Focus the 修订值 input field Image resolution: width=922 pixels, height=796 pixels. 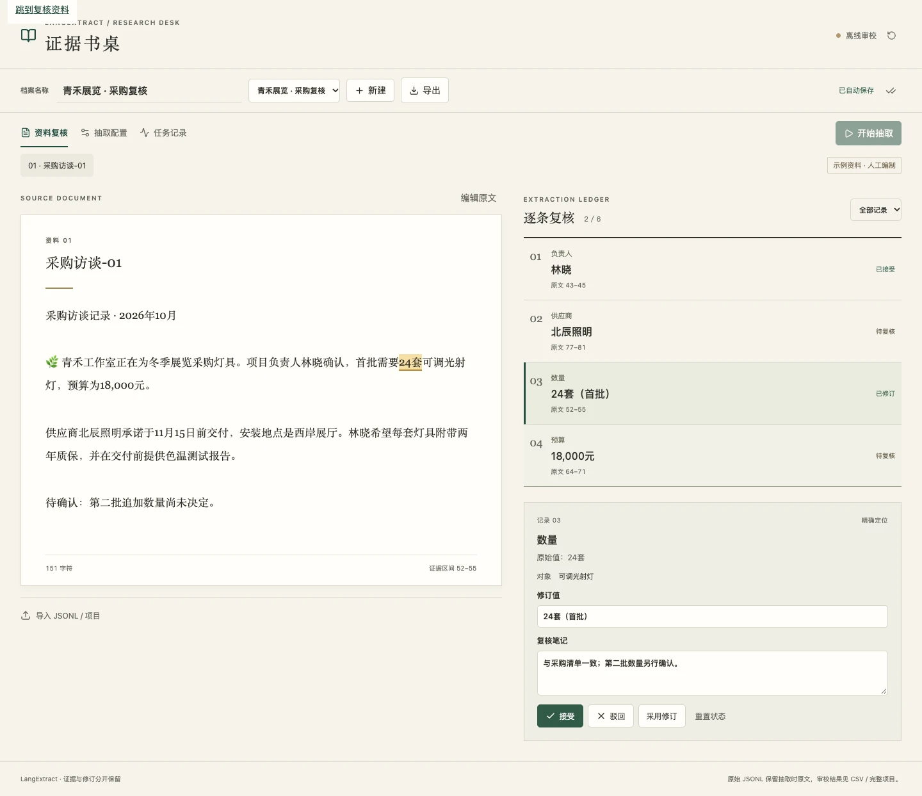(x=713, y=616)
